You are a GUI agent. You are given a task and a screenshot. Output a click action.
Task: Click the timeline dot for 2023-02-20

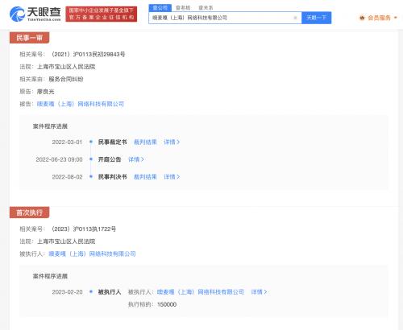coord(91,291)
